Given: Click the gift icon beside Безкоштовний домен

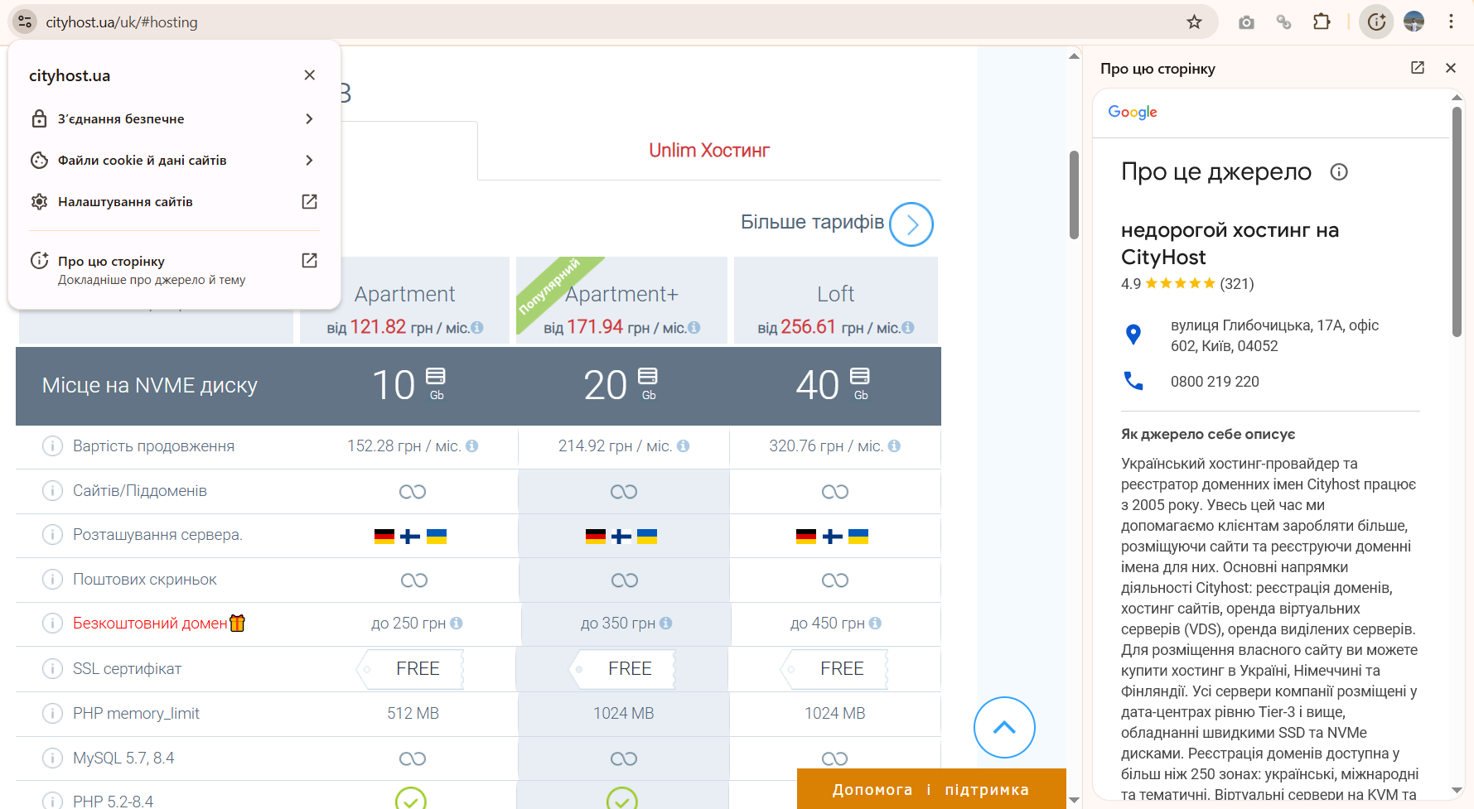Looking at the screenshot, I should [x=239, y=623].
